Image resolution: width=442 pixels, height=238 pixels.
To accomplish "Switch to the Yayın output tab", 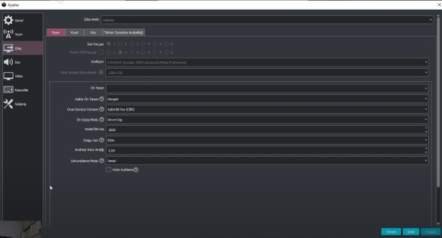I will point(56,33).
